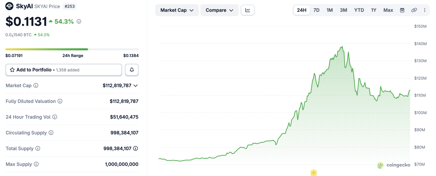Open the info icon beside 54.3% change

(79, 21)
